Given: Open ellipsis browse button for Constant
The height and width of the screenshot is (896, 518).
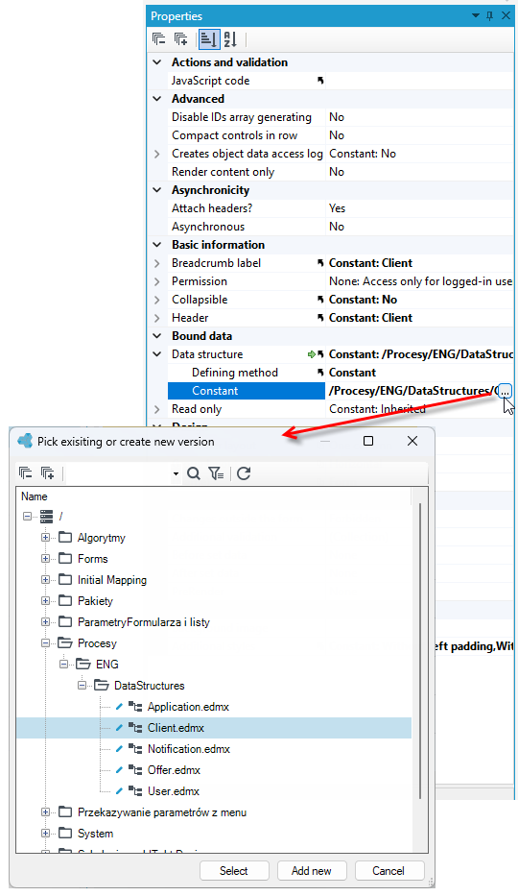Looking at the screenshot, I should [505, 392].
